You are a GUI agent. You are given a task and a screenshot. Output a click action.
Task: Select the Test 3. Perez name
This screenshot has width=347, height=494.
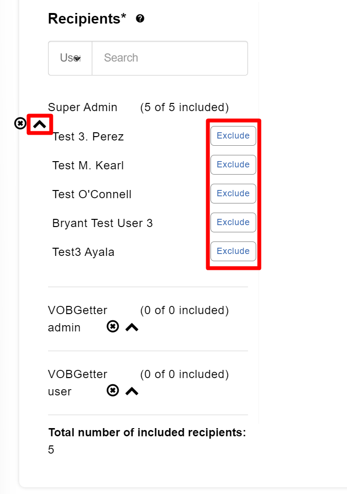point(88,137)
